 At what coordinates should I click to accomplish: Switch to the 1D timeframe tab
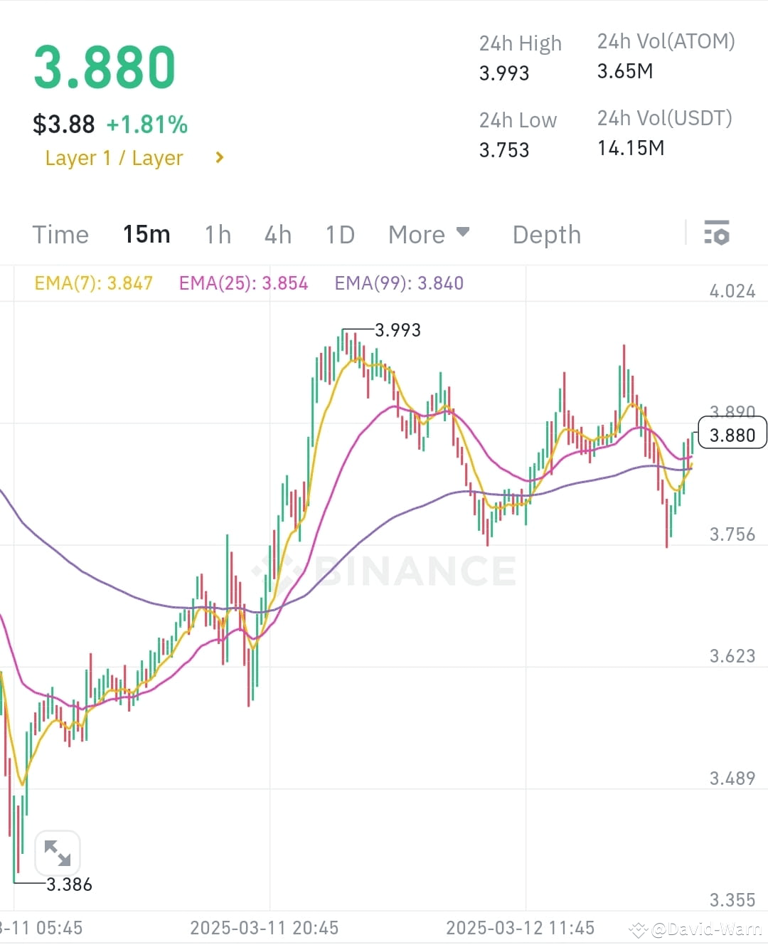[339, 234]
